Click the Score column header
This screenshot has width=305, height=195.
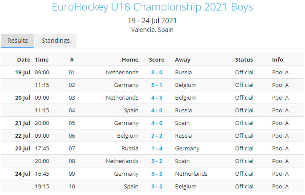(157, 60)
